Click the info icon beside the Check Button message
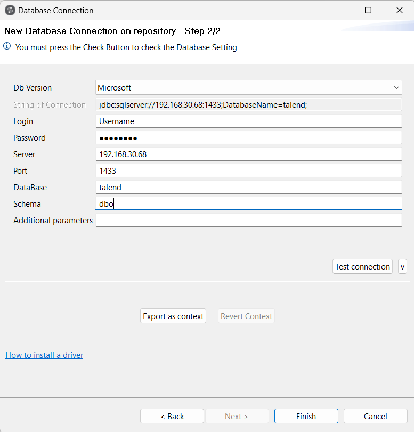Viewport: 414px width, 432px height. (6, 47)
